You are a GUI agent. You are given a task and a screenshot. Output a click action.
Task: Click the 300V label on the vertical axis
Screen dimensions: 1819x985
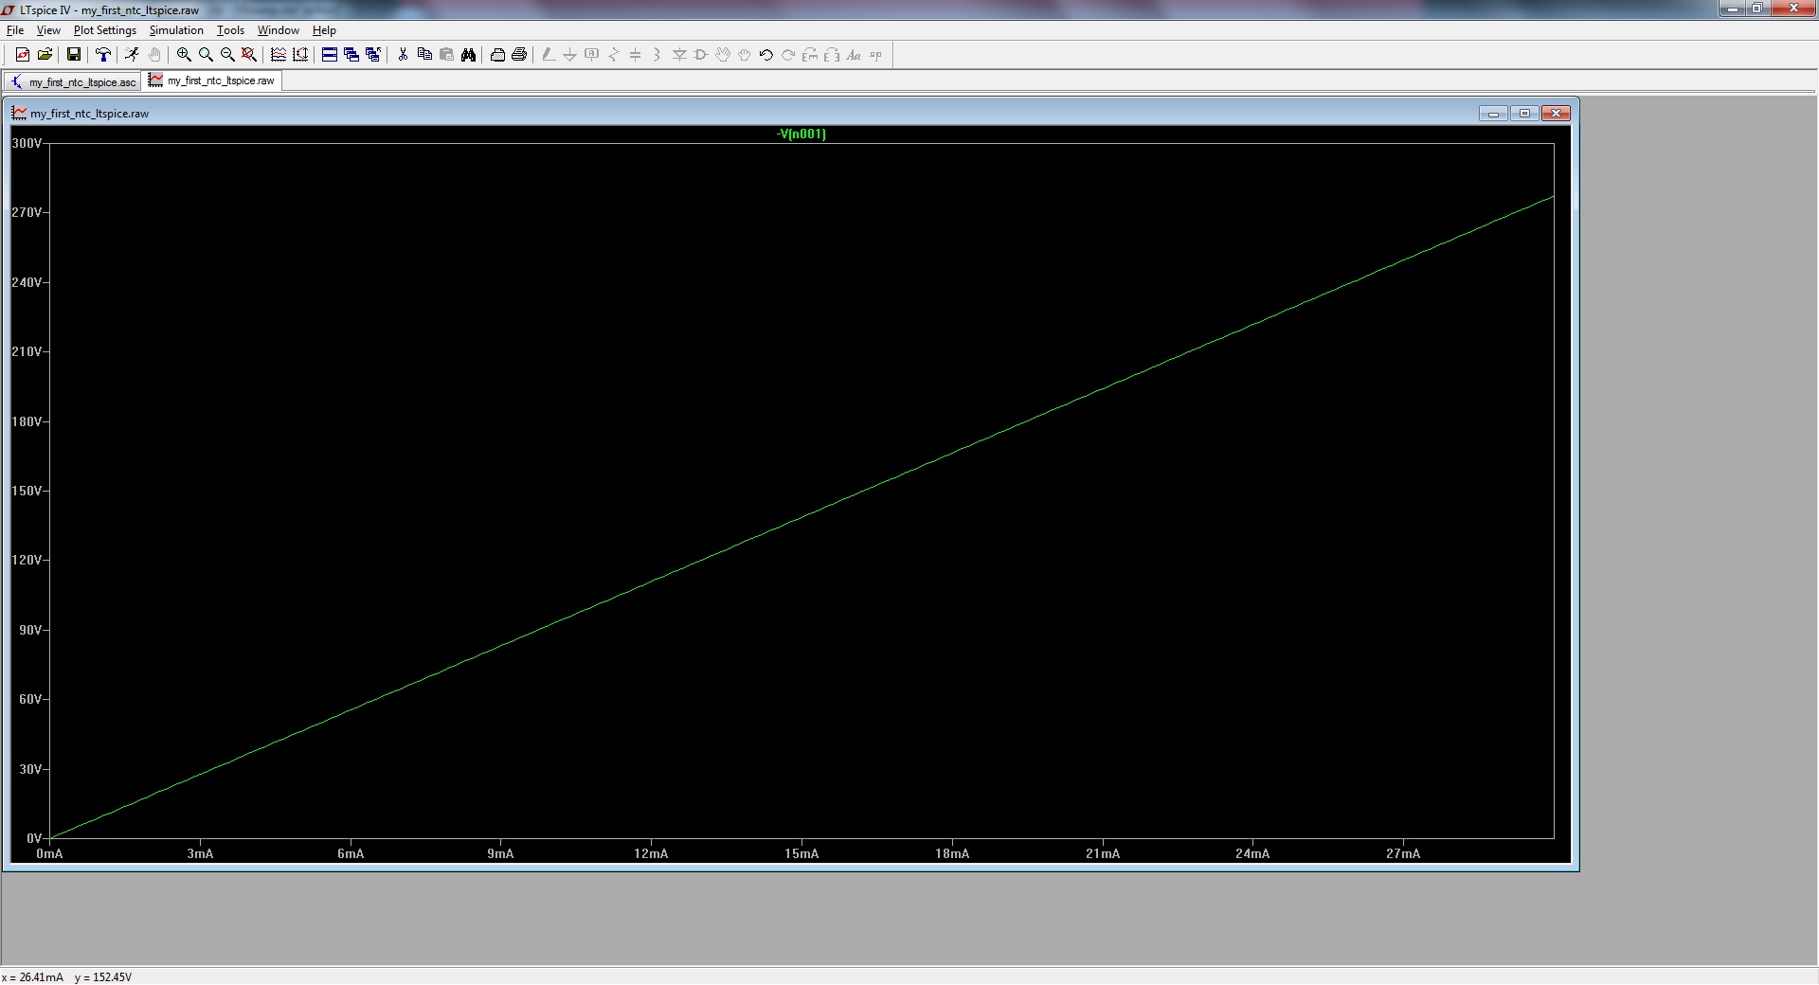pos(27,143)
